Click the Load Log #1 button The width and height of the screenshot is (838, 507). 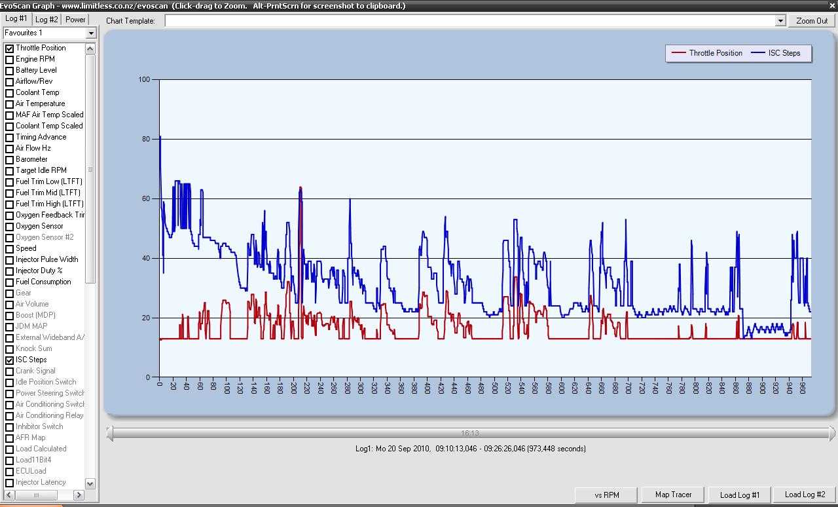[x=740, y=495]
